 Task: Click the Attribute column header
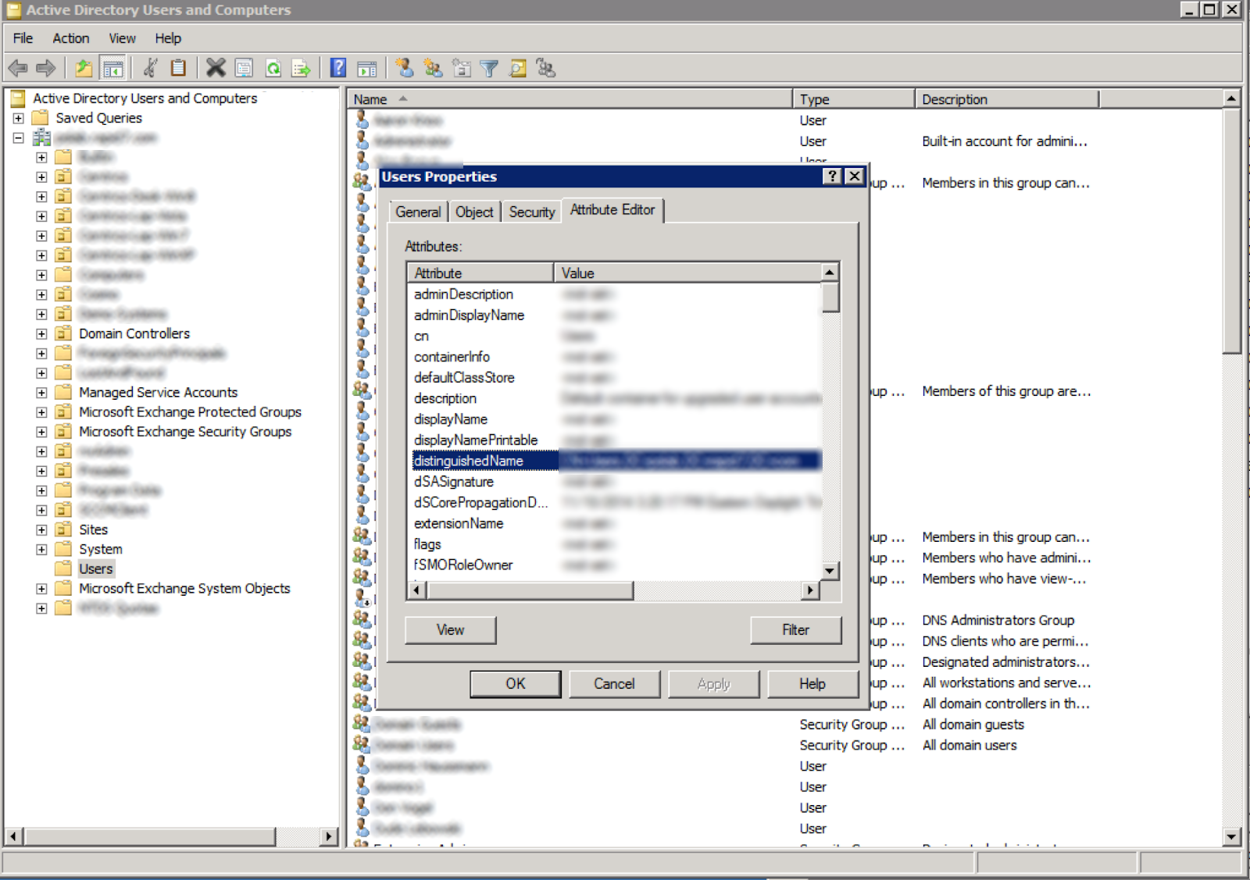[x=480, y=273]
